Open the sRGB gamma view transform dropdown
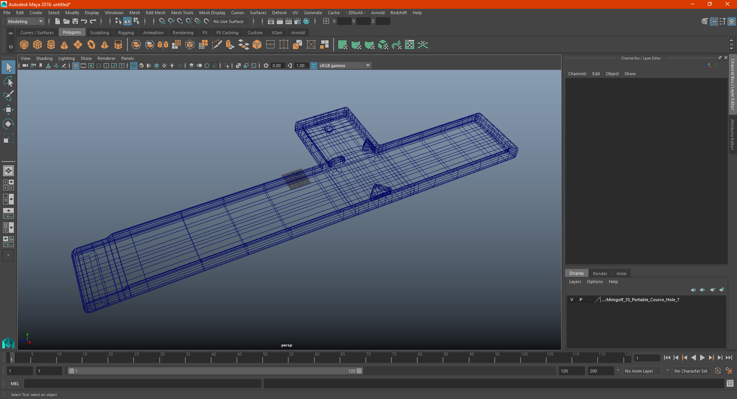 pos(345,66)
